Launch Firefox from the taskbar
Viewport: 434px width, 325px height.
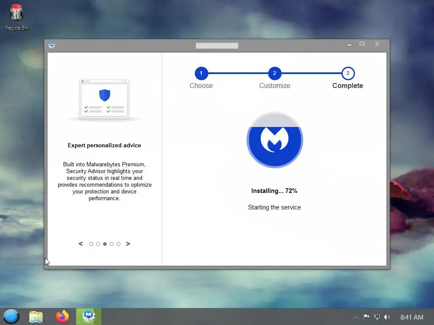tap(62, 317)
